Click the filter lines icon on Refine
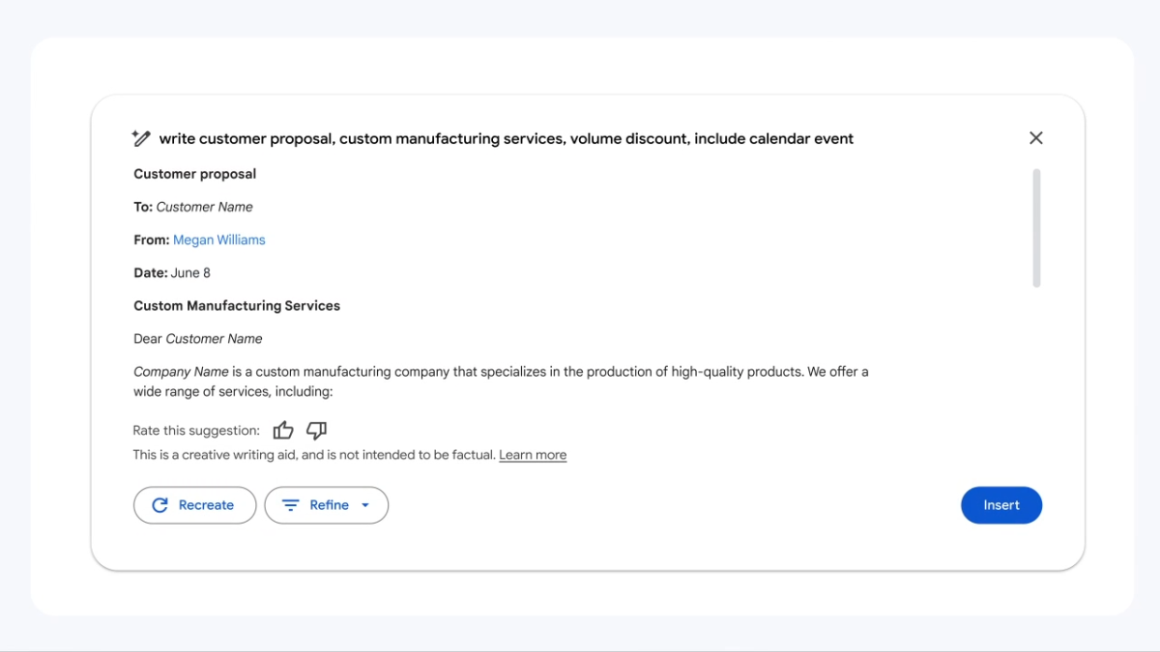Screen dimensions: 1160x652 pyautogui.click(x=290, y=505)
